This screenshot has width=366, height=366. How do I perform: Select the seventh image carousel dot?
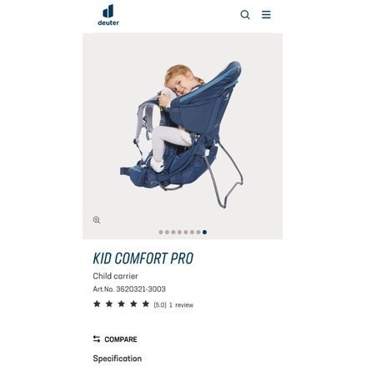pyautogui.click(x=198, y=232)
